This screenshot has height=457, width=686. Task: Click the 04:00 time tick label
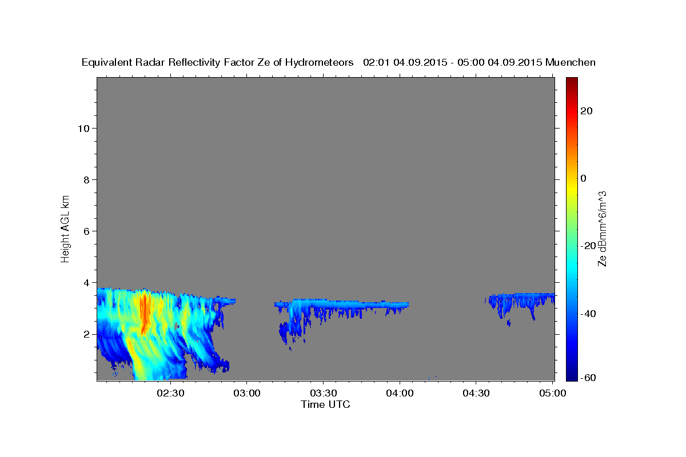[x=400, y=394]
